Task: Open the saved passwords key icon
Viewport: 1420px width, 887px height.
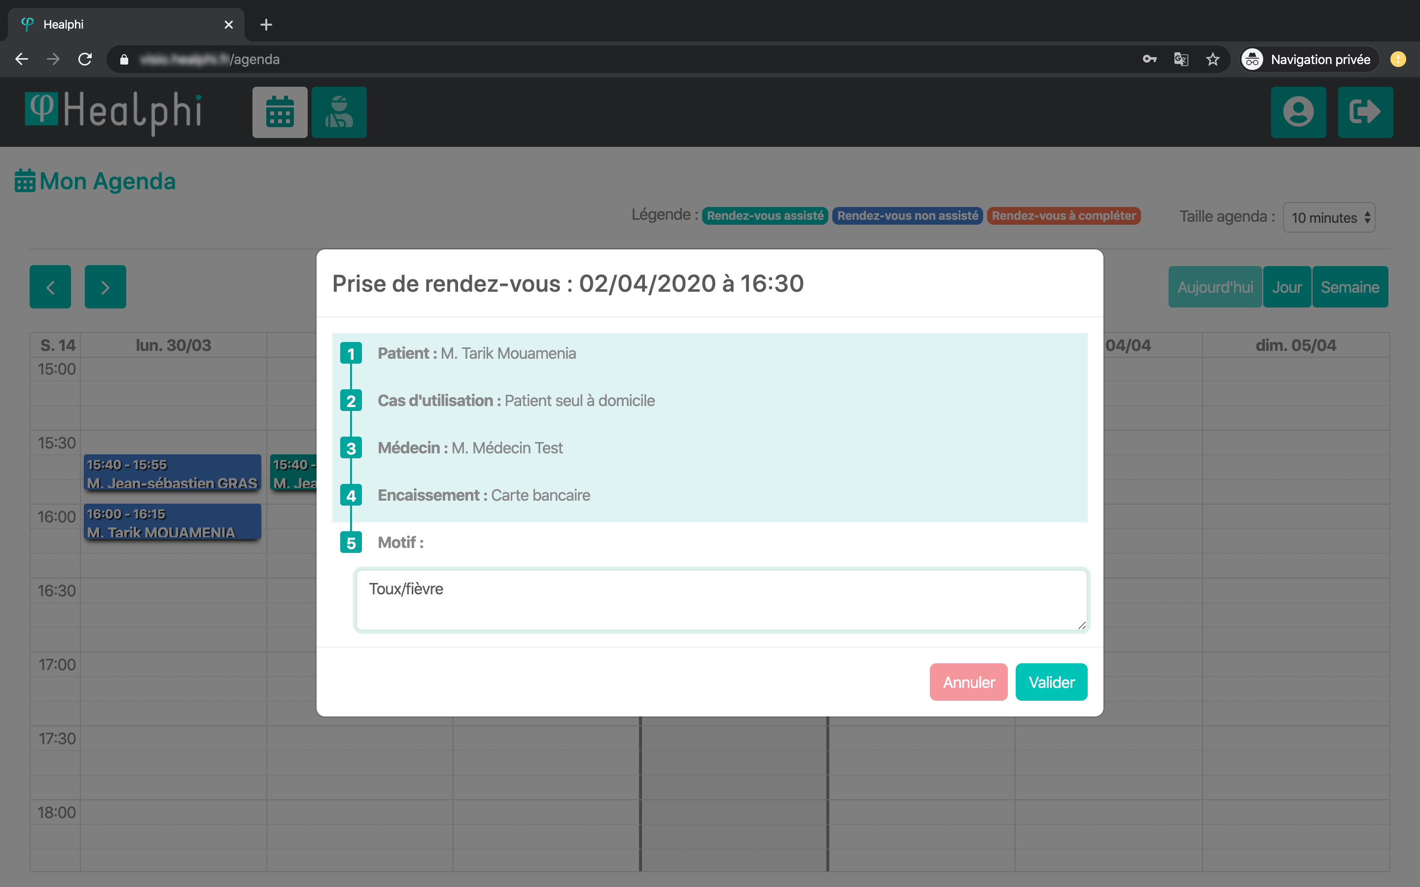Action: [x=1149, y=59]
